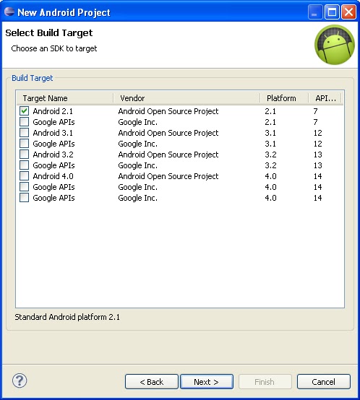Click Android Open Source Project in Android 3.1 row
Viewport: 360px width, 400px height.
pos(168,133)
